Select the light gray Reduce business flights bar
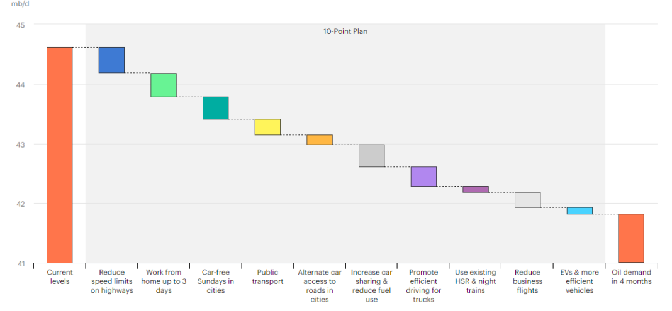Screen dimensions: 672x311 (527, 200)
